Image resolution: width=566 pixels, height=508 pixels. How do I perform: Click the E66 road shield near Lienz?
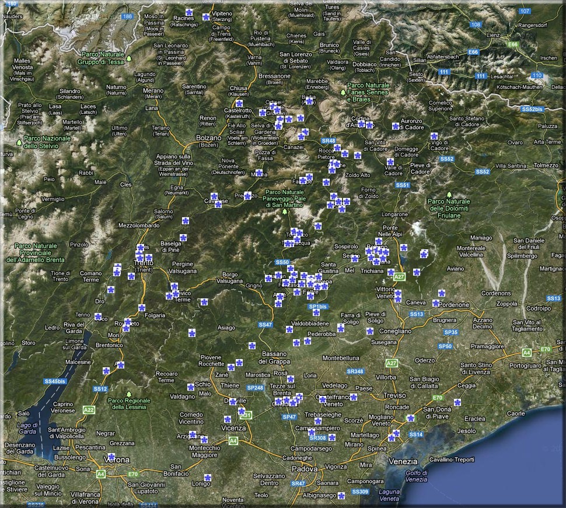click(x=473, y=52)
